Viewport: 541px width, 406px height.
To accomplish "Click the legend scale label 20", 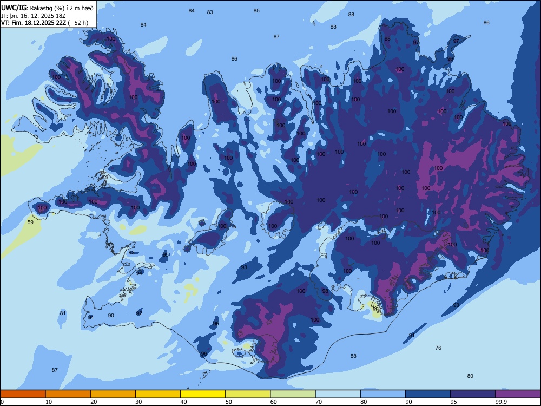I will (x=94, y=402).
